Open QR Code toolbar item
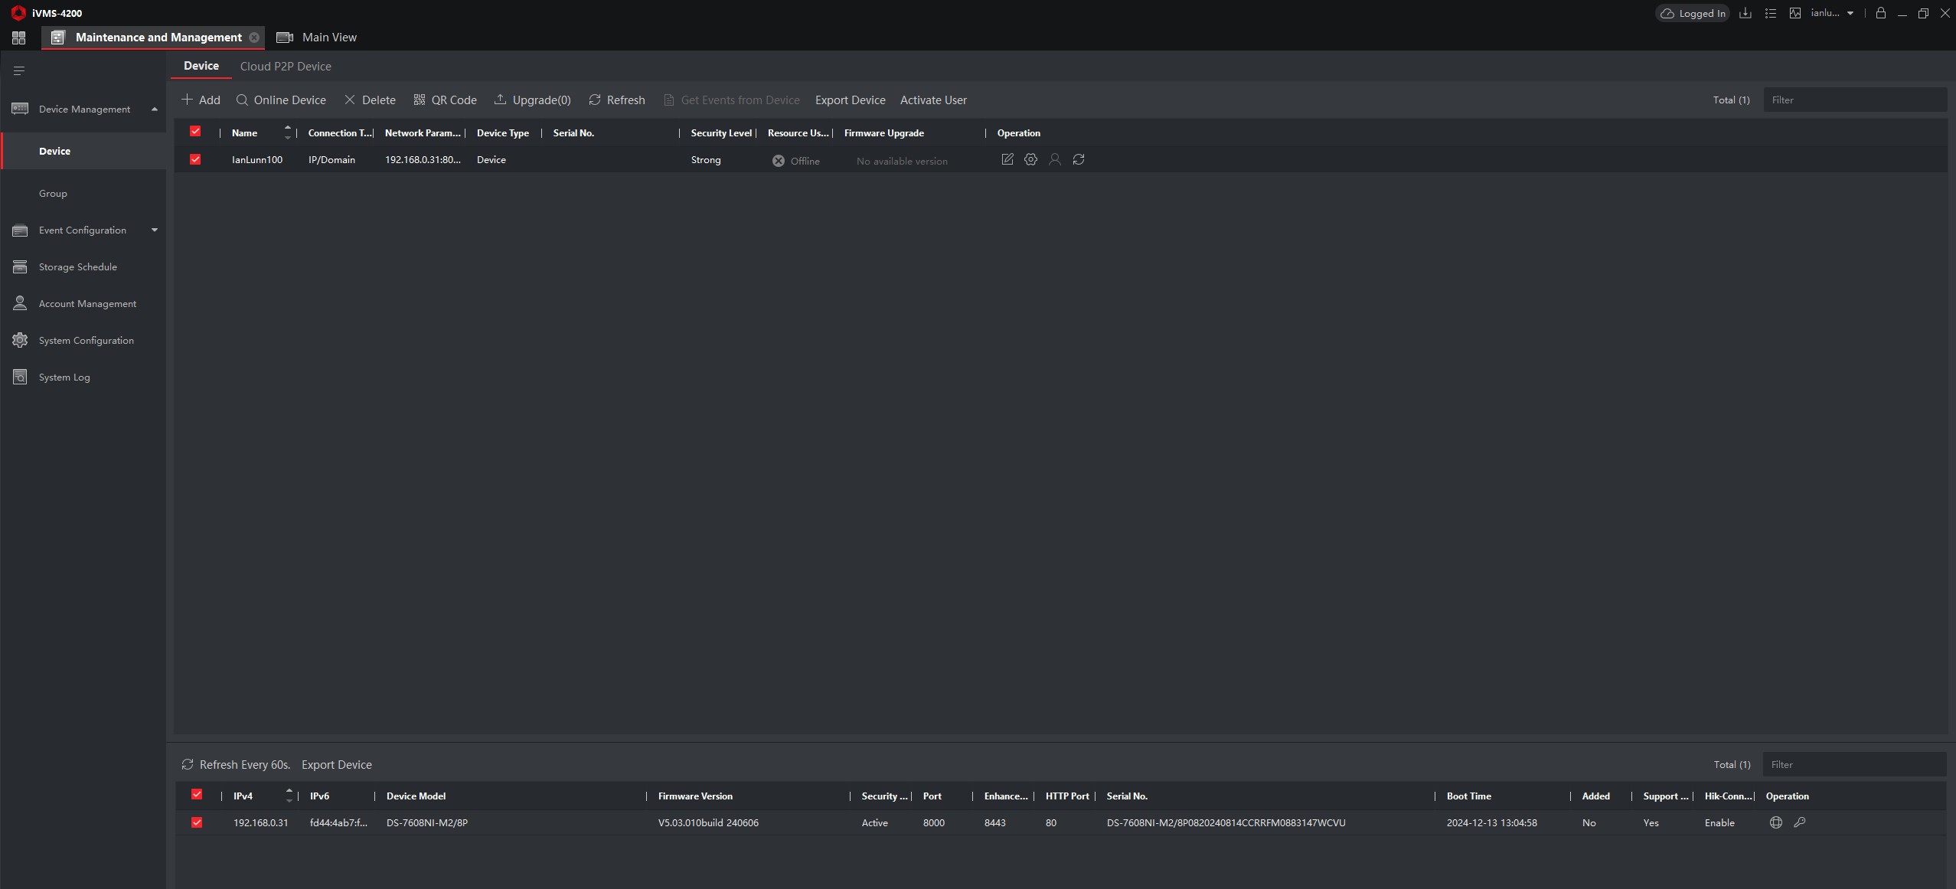The width and height of the screenshot is (1956, 889). click(445, 100)
